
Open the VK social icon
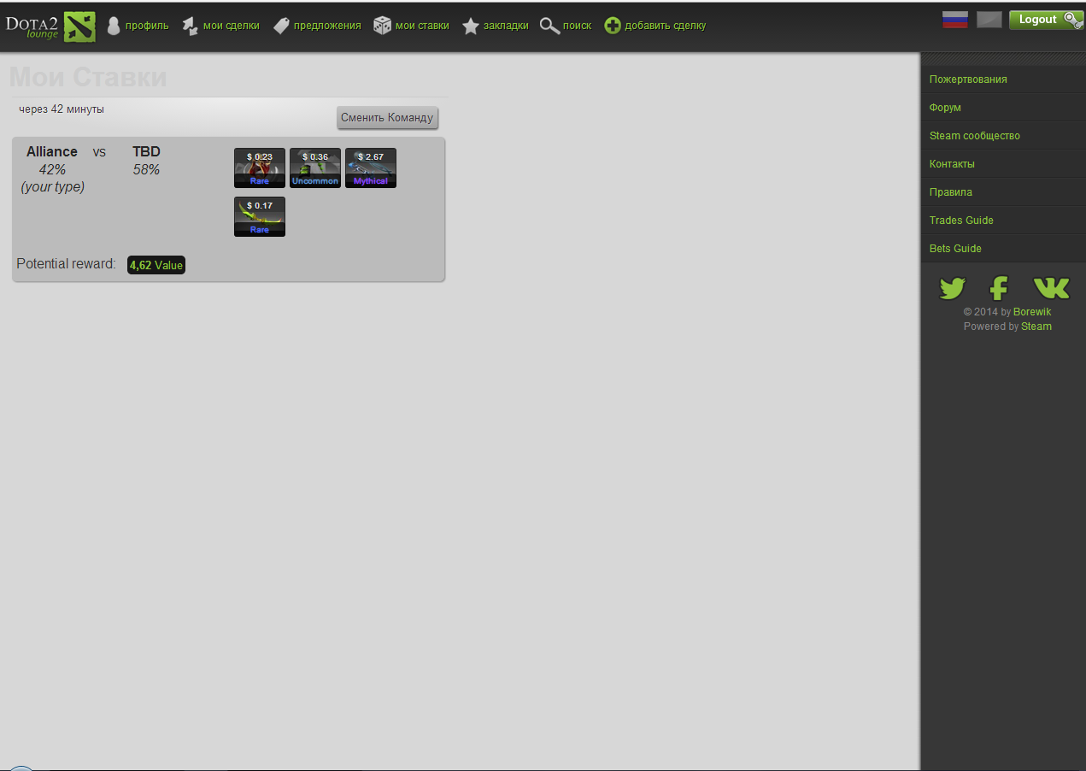pyautogui.click(x=1050, y=288)
